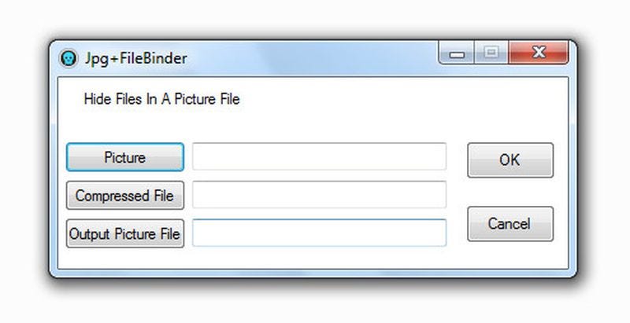Click the "Hide Files In A Picture File" label

click(161, 100)
